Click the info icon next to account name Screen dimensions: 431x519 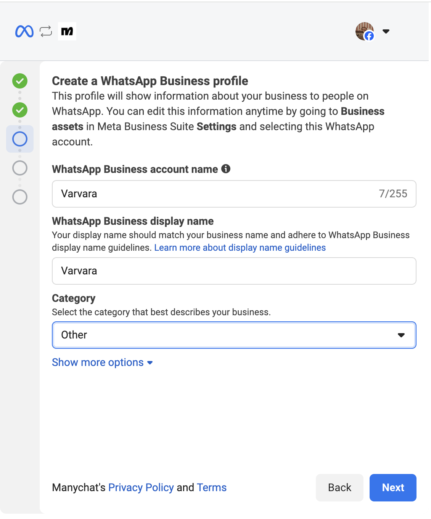226,168
